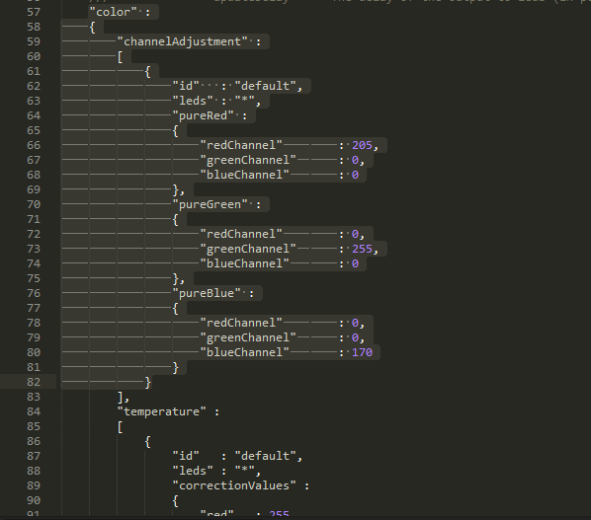Click "blueChannel" on line 74
Screen dimensions: 591x520
pos(245,263)
